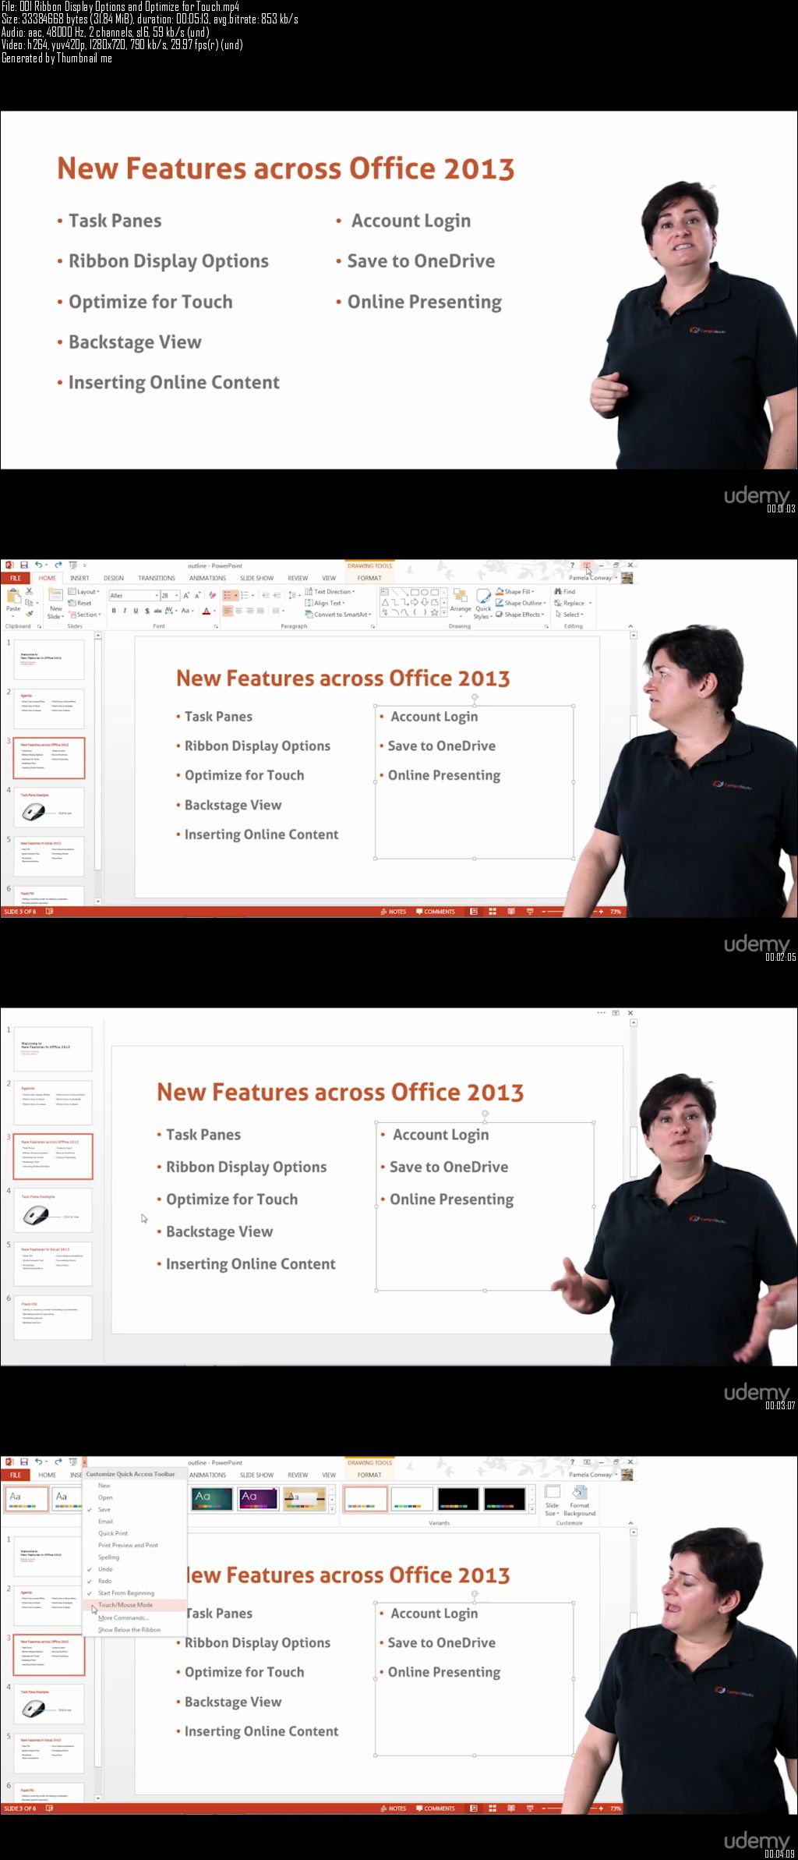
Task: Open Select dropdown in 00:02:05 frame Editing group
Action: tap(569, 615)
